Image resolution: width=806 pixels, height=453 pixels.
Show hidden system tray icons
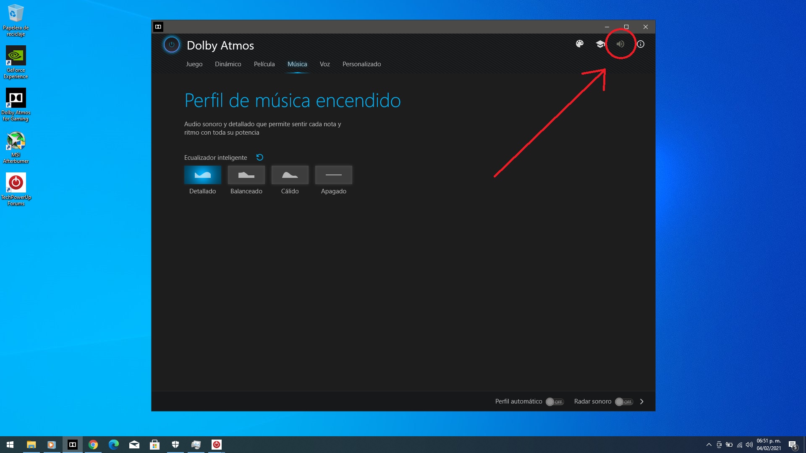pyautogui.click(x=709, y=445)
